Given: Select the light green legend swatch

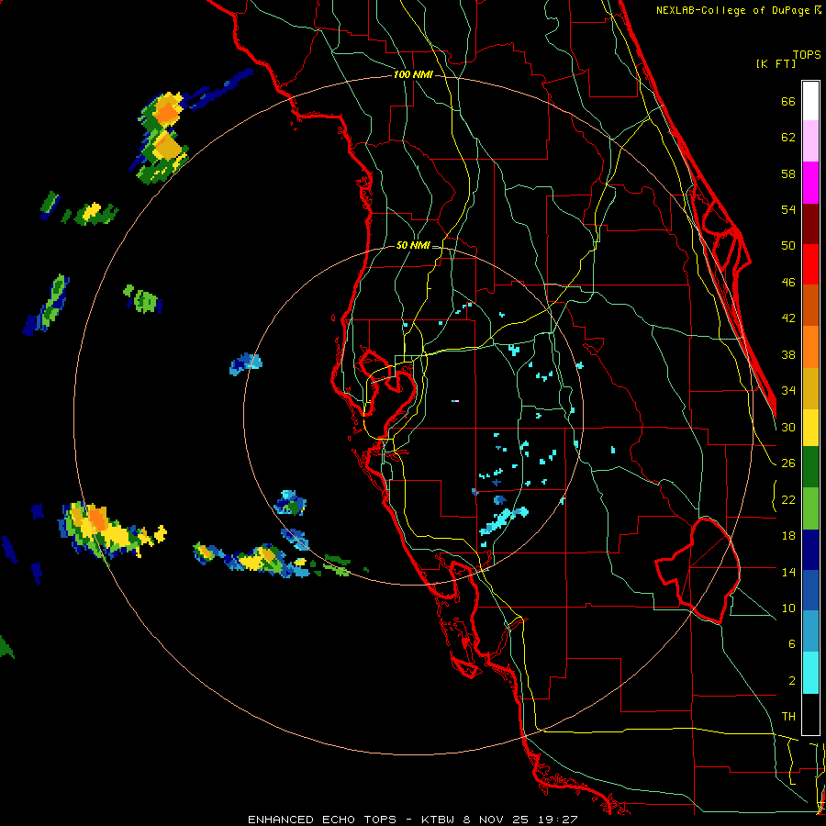Looking at the screenshot, I should click(810, 508).
